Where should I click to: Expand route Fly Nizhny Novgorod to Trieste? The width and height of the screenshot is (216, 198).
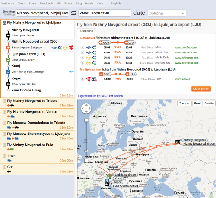tap(37, 103)
